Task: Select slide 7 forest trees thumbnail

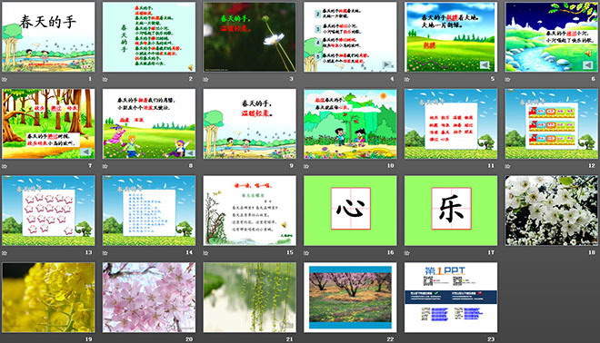Action: pyautogui.click(x=48, y=123)
